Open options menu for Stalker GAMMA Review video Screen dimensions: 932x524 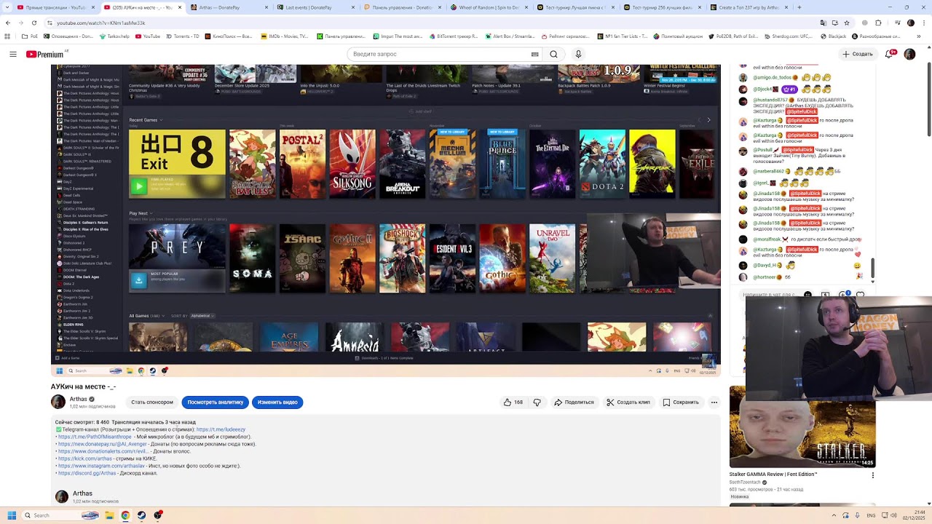pos(872,475)
